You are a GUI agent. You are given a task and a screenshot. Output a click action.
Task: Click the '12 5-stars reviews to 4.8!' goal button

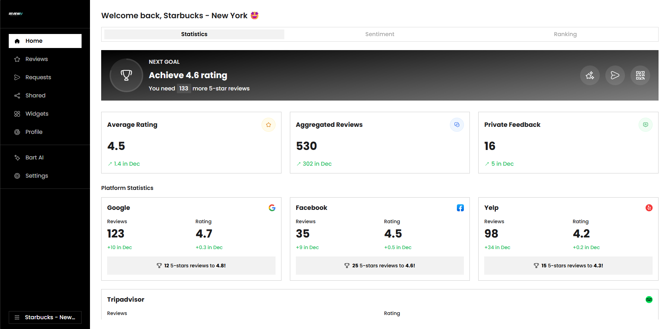pyautogui.click(x=191, y=266)
